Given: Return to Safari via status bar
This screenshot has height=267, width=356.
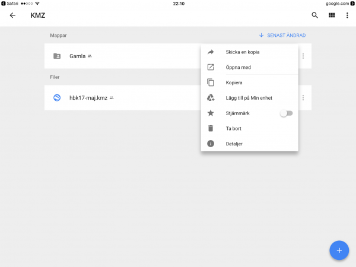Looking at the screenshot, I should pyautogui.click(x=11, y=3).
